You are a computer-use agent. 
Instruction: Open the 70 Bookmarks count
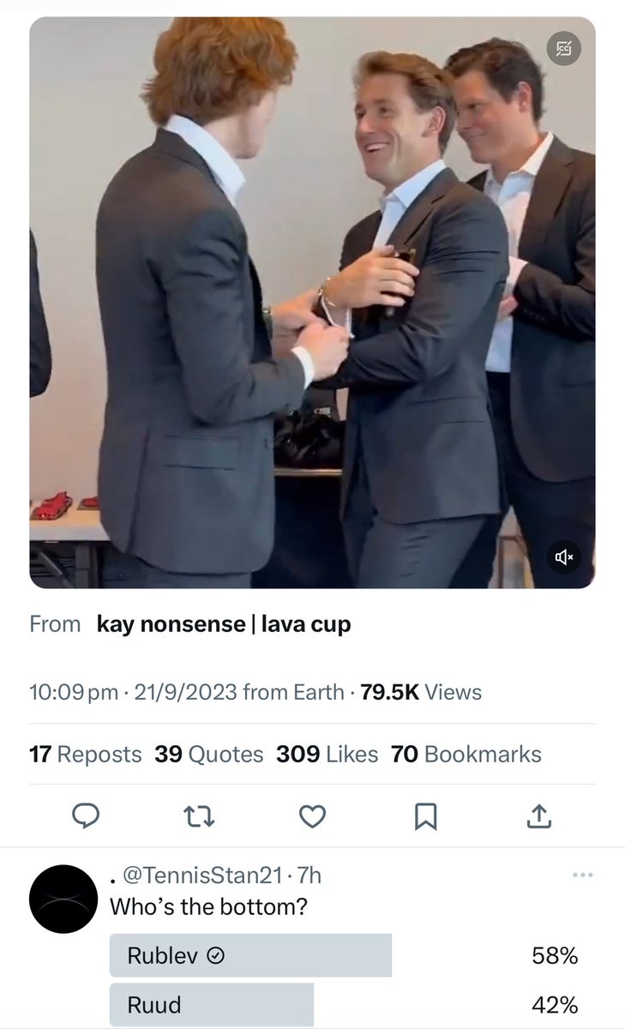coord(466,754)
